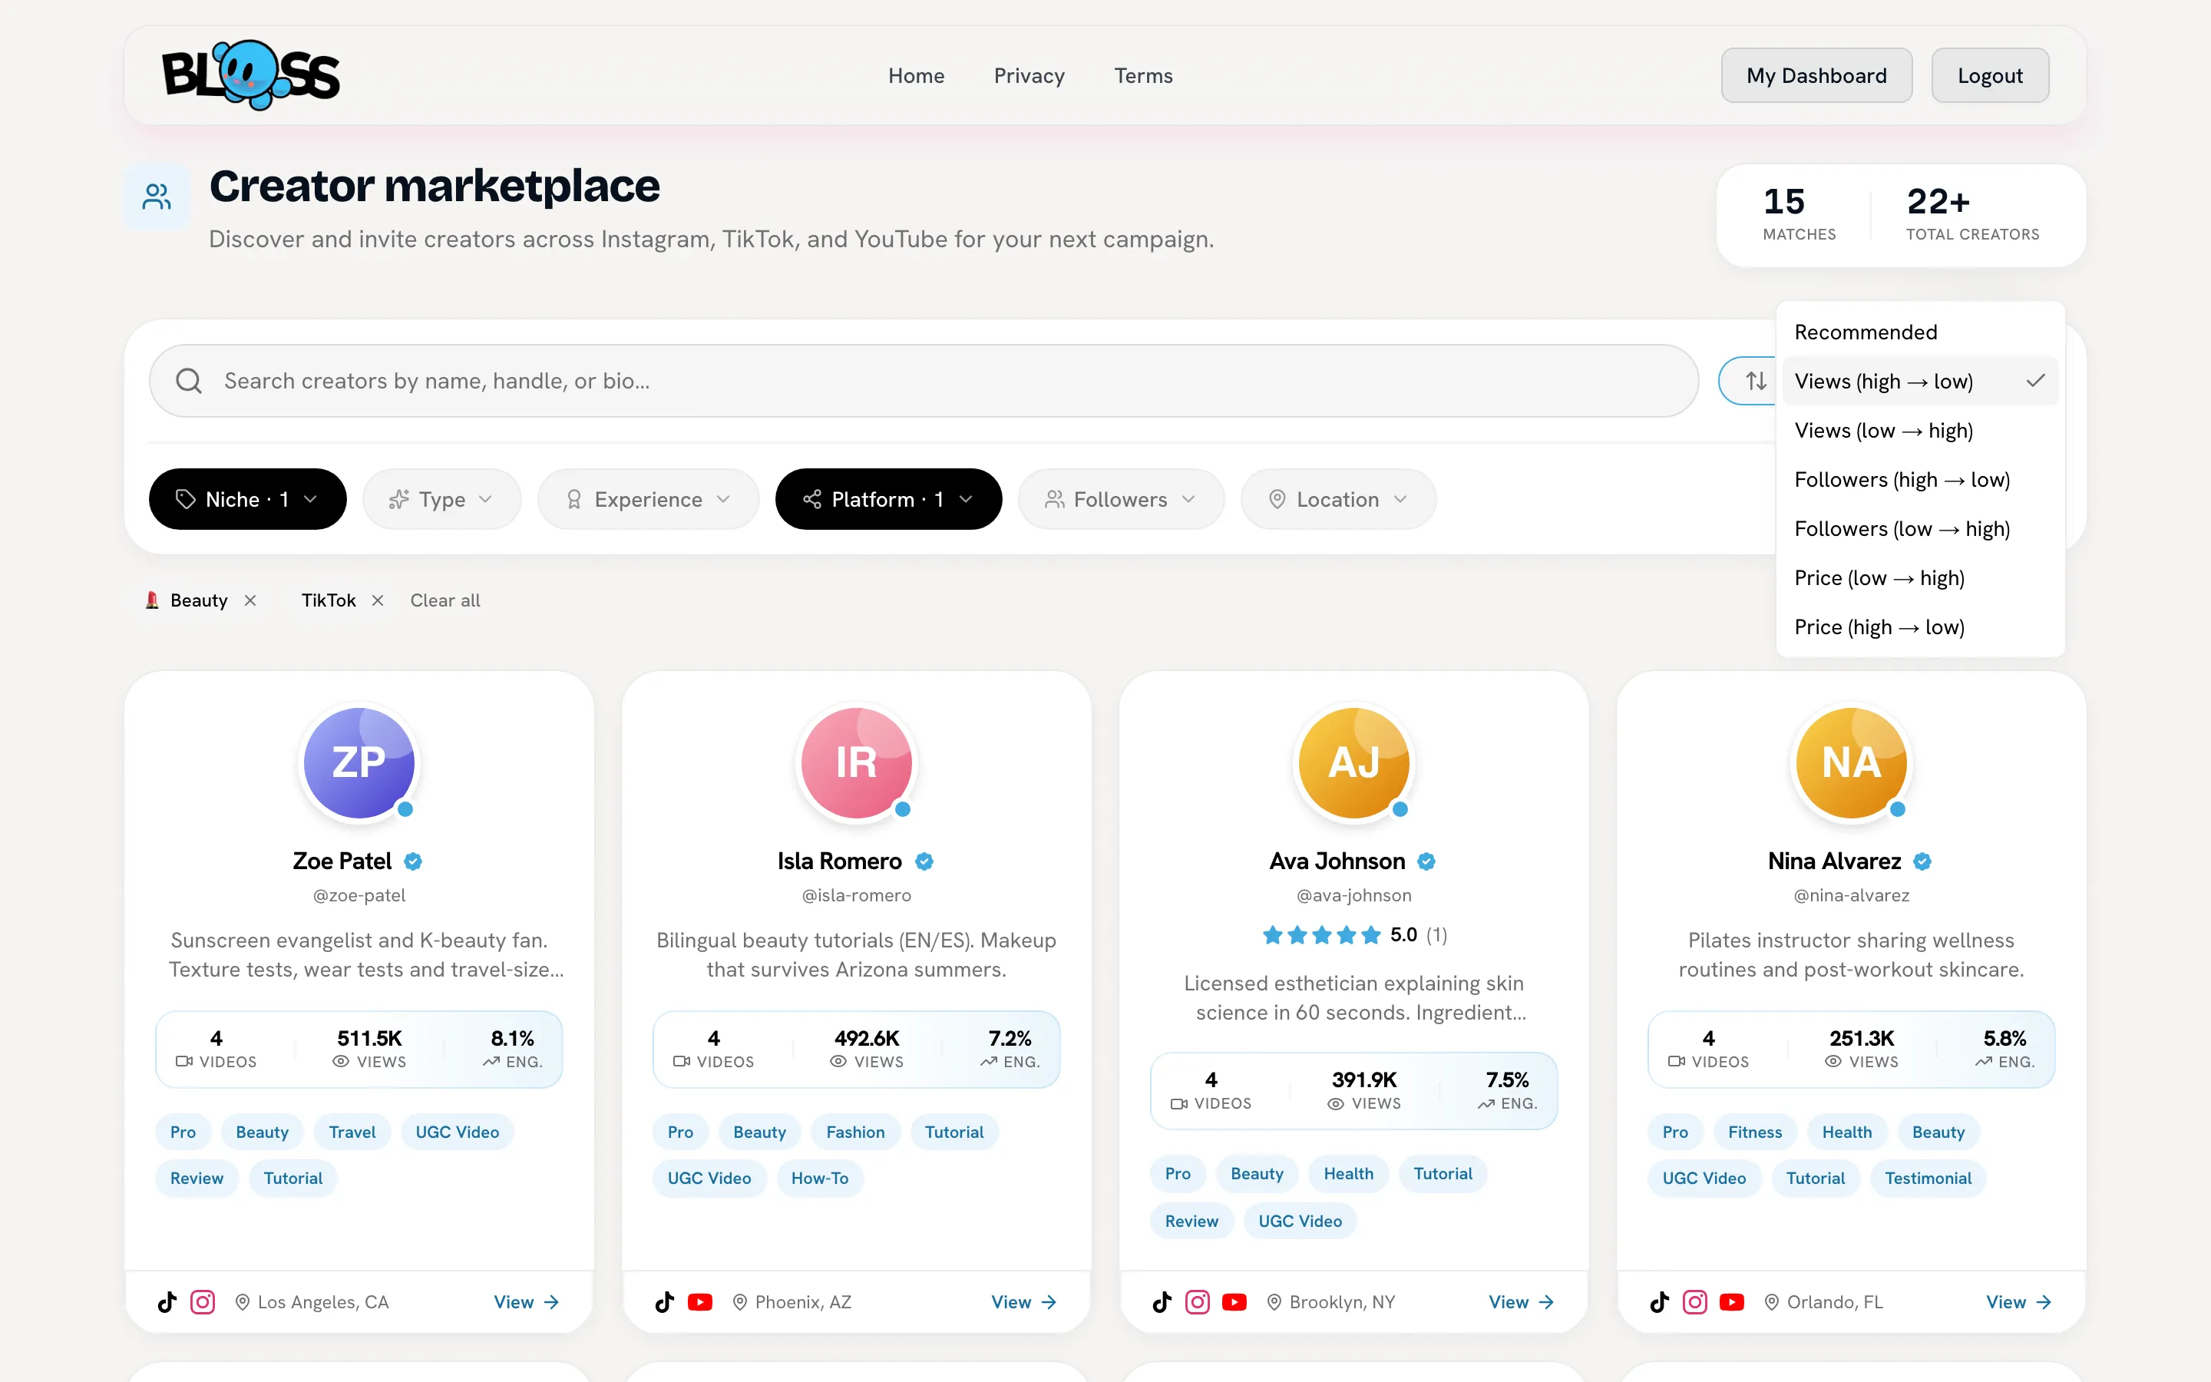The image size is (2211, 1382).
Task: Click YouTube icon on Nina Alvarez's card
Action: (x=1731, y=1301)
